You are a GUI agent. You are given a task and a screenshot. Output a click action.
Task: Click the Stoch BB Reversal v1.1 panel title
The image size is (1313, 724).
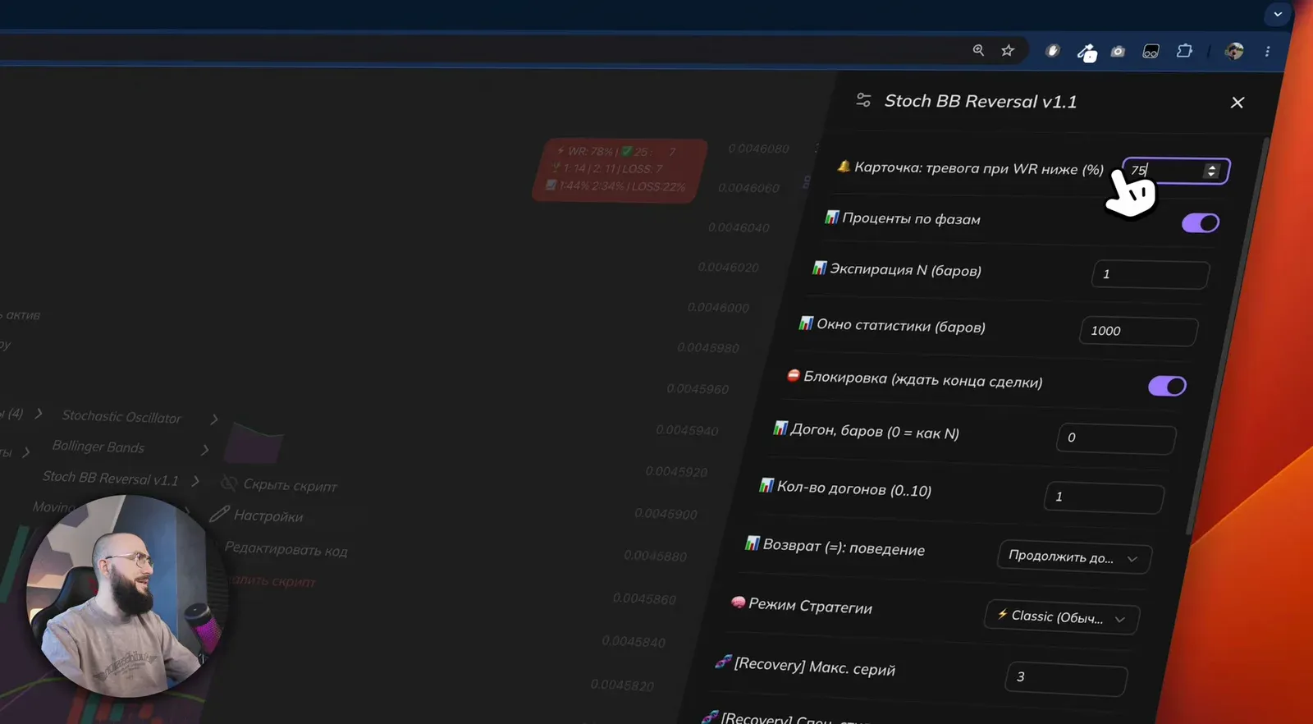click(981, 102)
